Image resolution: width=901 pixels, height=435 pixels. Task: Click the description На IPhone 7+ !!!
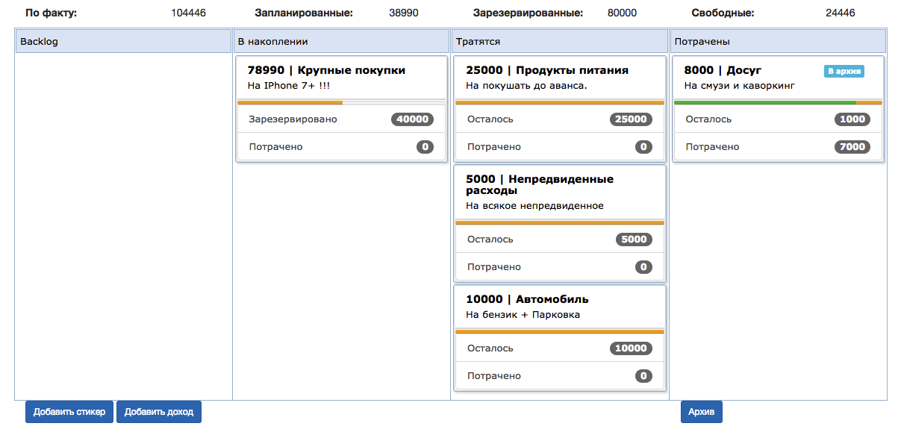(x=289, y=86)
